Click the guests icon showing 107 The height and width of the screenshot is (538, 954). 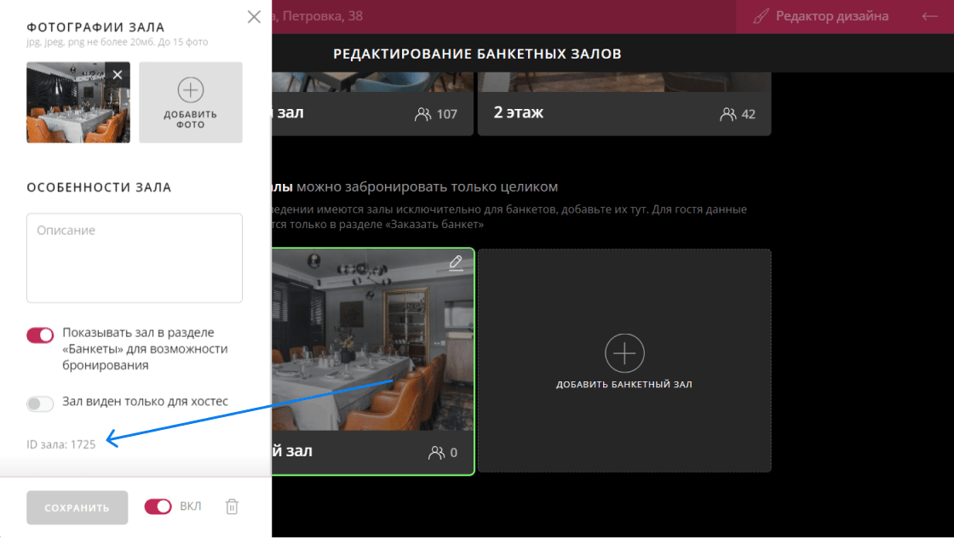(x=424, y=112)
